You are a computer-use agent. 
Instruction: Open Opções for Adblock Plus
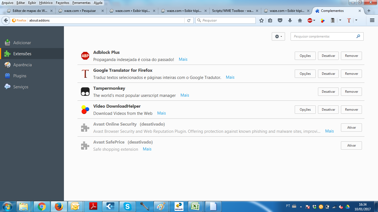[305, 56]
